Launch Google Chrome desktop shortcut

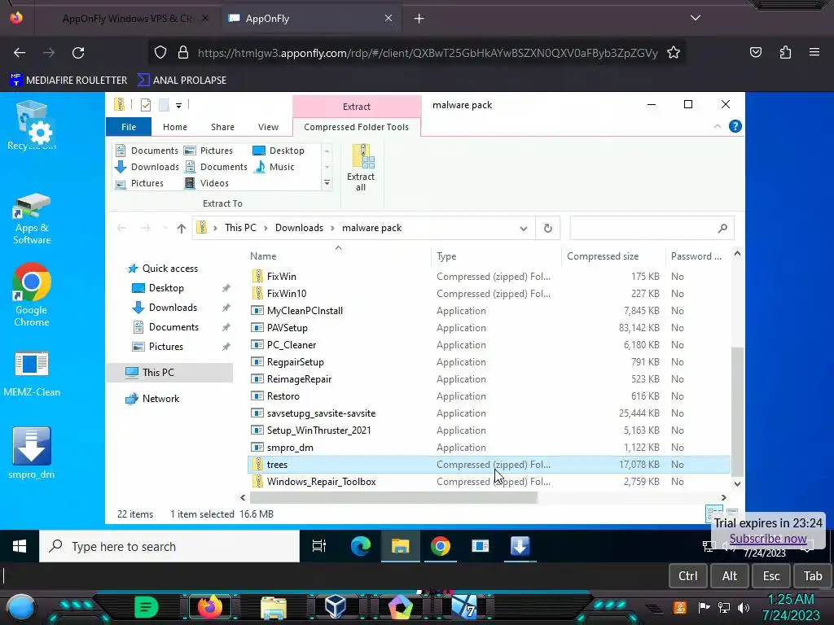pyautogui.click(x=32, y=295)
